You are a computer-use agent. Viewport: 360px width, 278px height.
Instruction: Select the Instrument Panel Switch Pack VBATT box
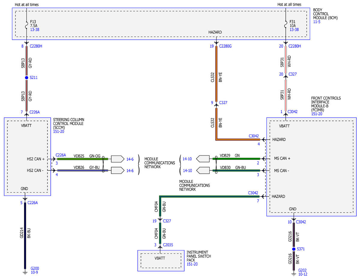[161, 261]
